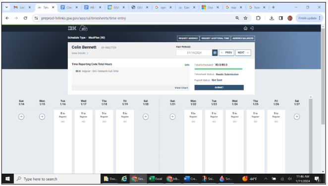
Task: Open Snipping tool from taskbar
Action: click(208, 179)
